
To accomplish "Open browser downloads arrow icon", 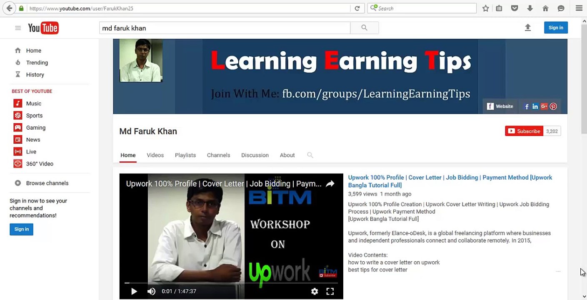I will click(530, 8).
